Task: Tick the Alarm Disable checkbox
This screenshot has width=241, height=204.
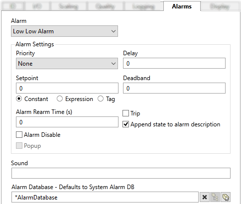Action: [19, 135]
